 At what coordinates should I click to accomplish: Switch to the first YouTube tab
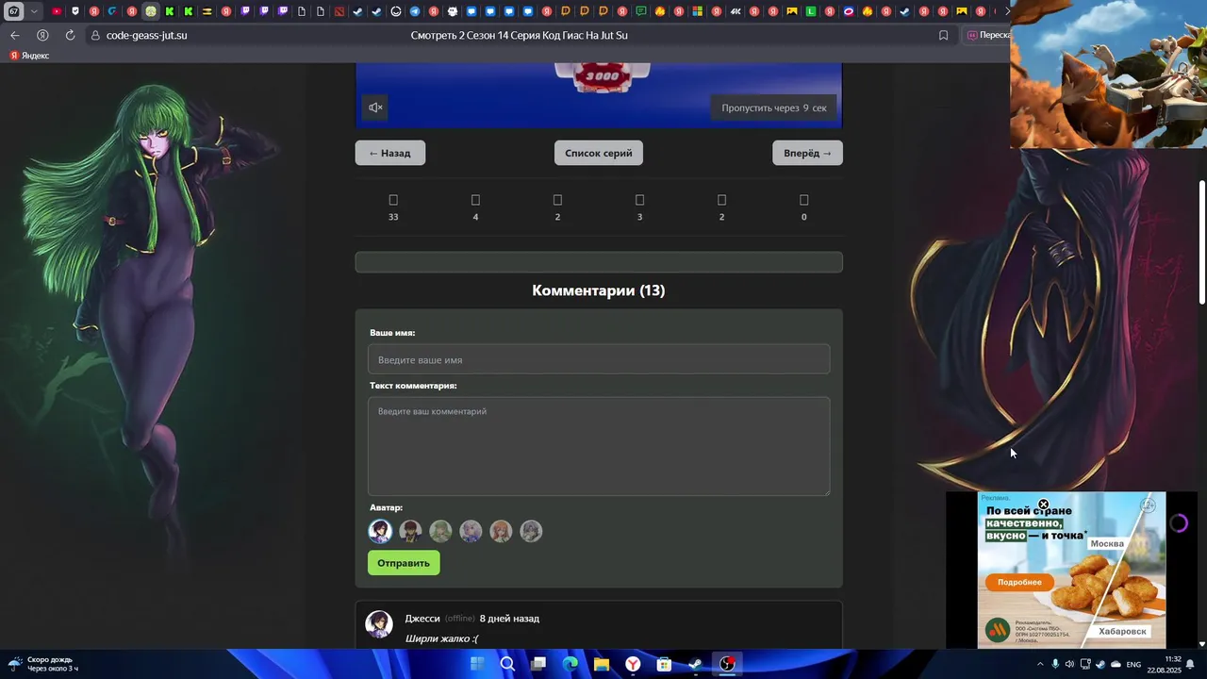(x=57, y=11)
